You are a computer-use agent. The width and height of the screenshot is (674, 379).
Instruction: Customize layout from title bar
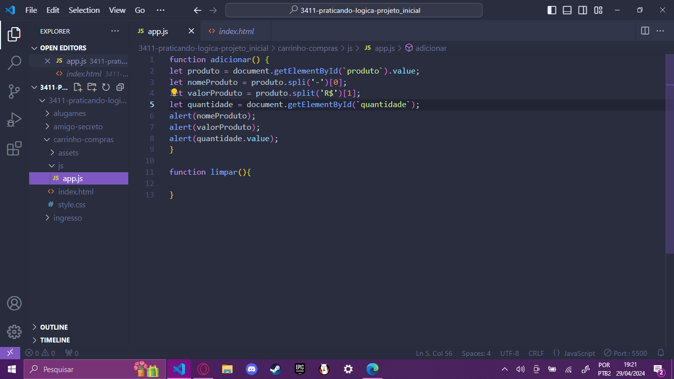[599, 10]
